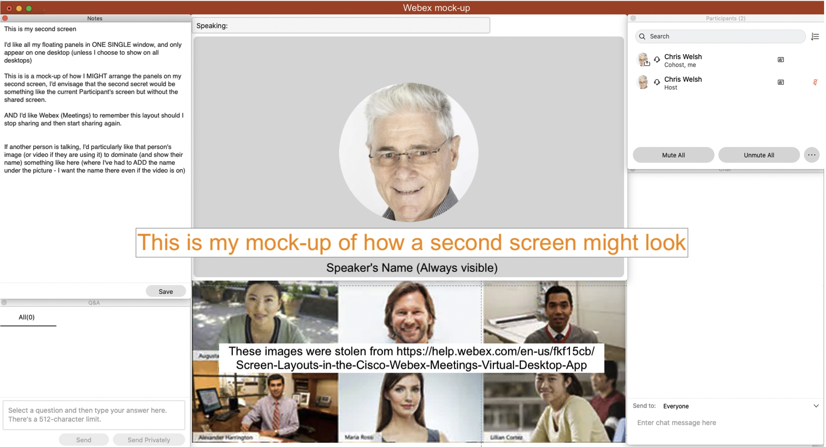Click the search magnifier icon in Participants
Viewport: 826px width, 447px height.
coord(642,37)
